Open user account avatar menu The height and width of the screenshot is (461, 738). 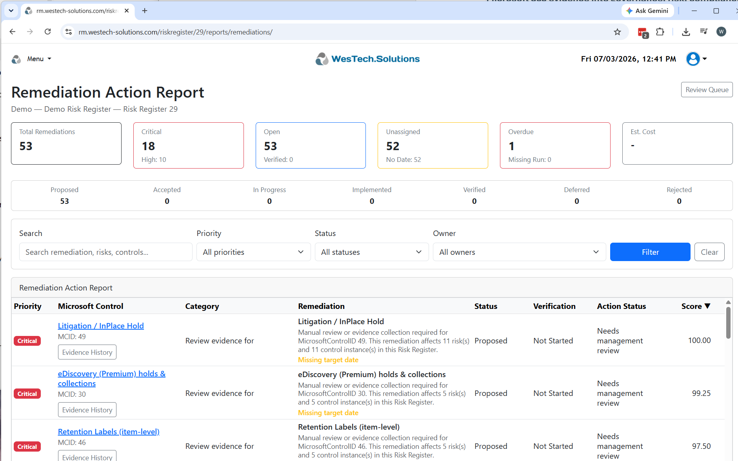(x=697, y=59)
